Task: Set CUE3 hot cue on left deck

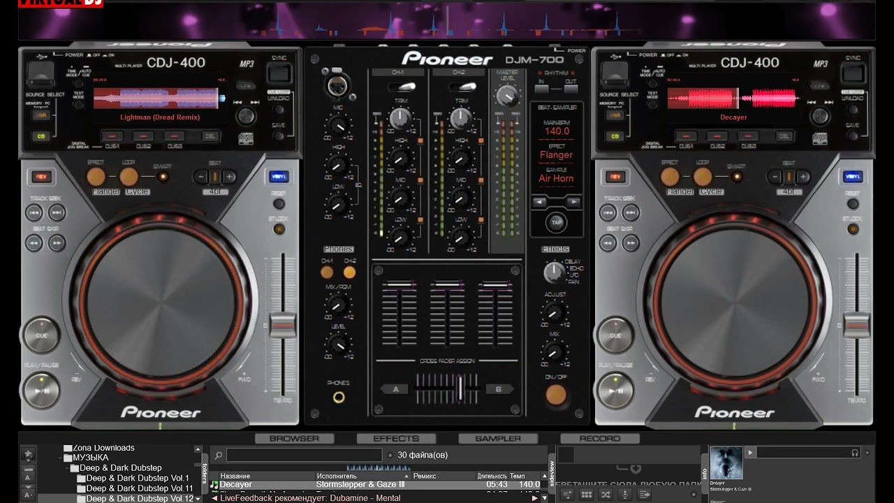Action: tap(175, 136)
